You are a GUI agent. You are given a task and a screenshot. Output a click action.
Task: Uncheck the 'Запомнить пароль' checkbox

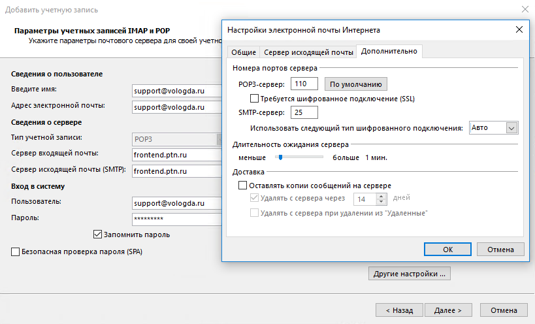point(98,234)
